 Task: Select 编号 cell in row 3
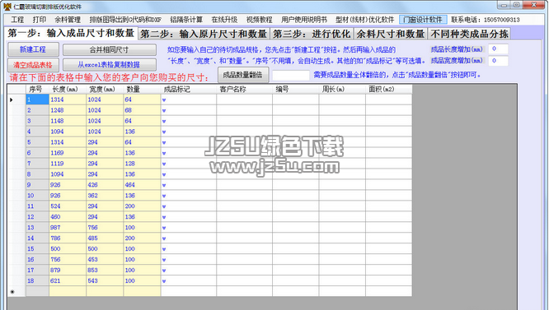(295, 121)
